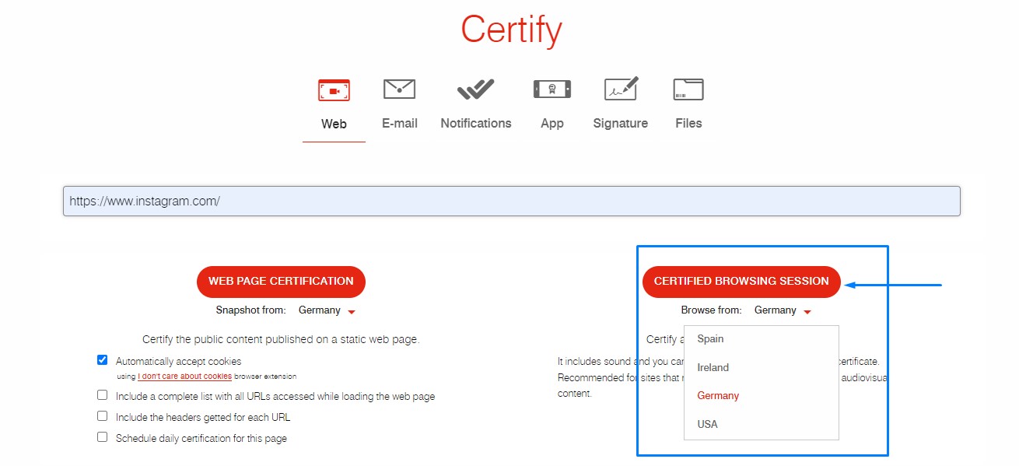Choose Spain from the country list

point(710,338)
